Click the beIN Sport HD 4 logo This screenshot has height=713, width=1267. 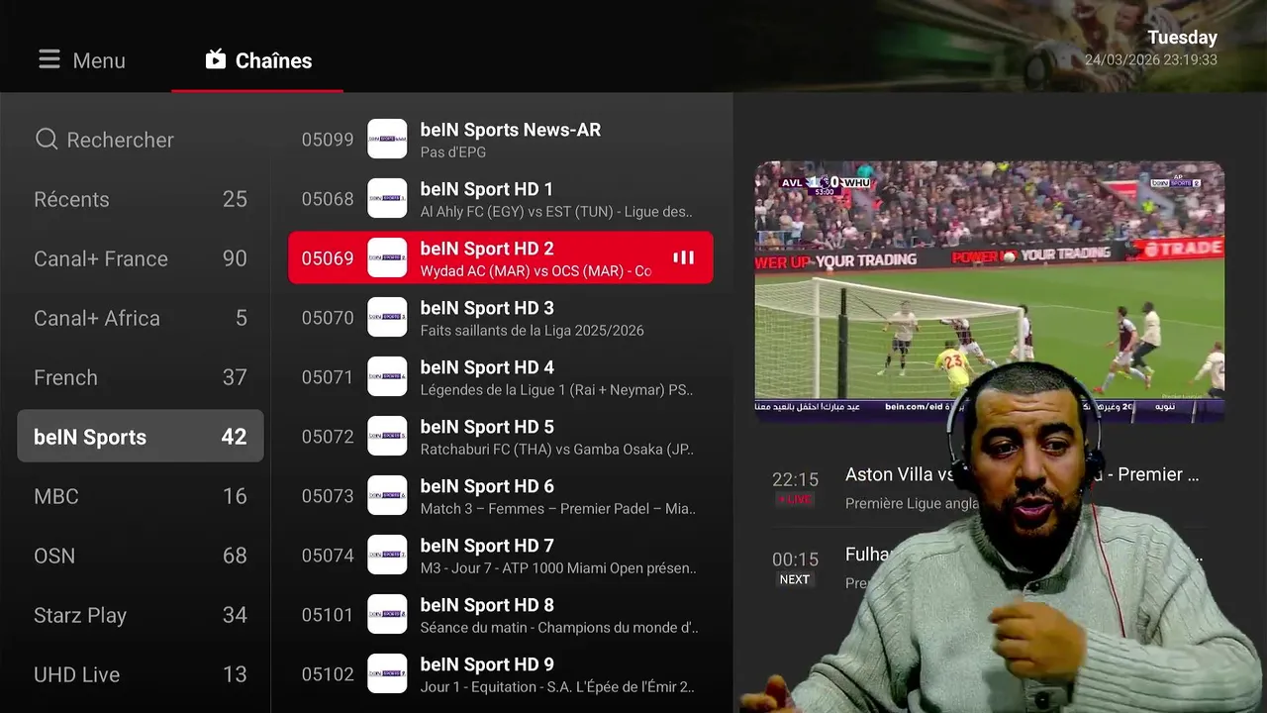(x=387, y=377)
